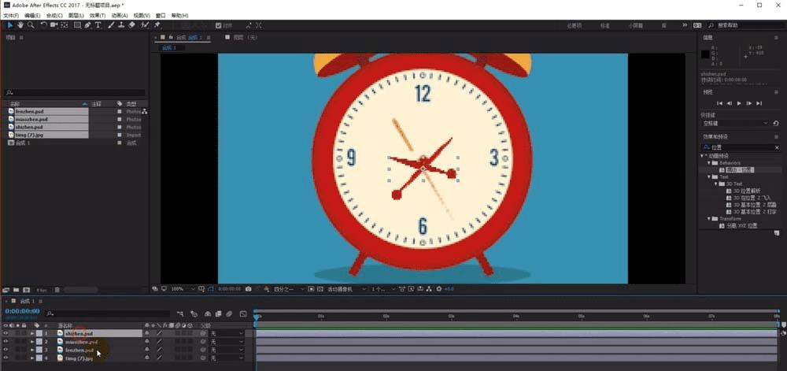Click the Graph Editor icon in timeline
Viewport: 787px width, 371px height.
click(x=243, y=313)
